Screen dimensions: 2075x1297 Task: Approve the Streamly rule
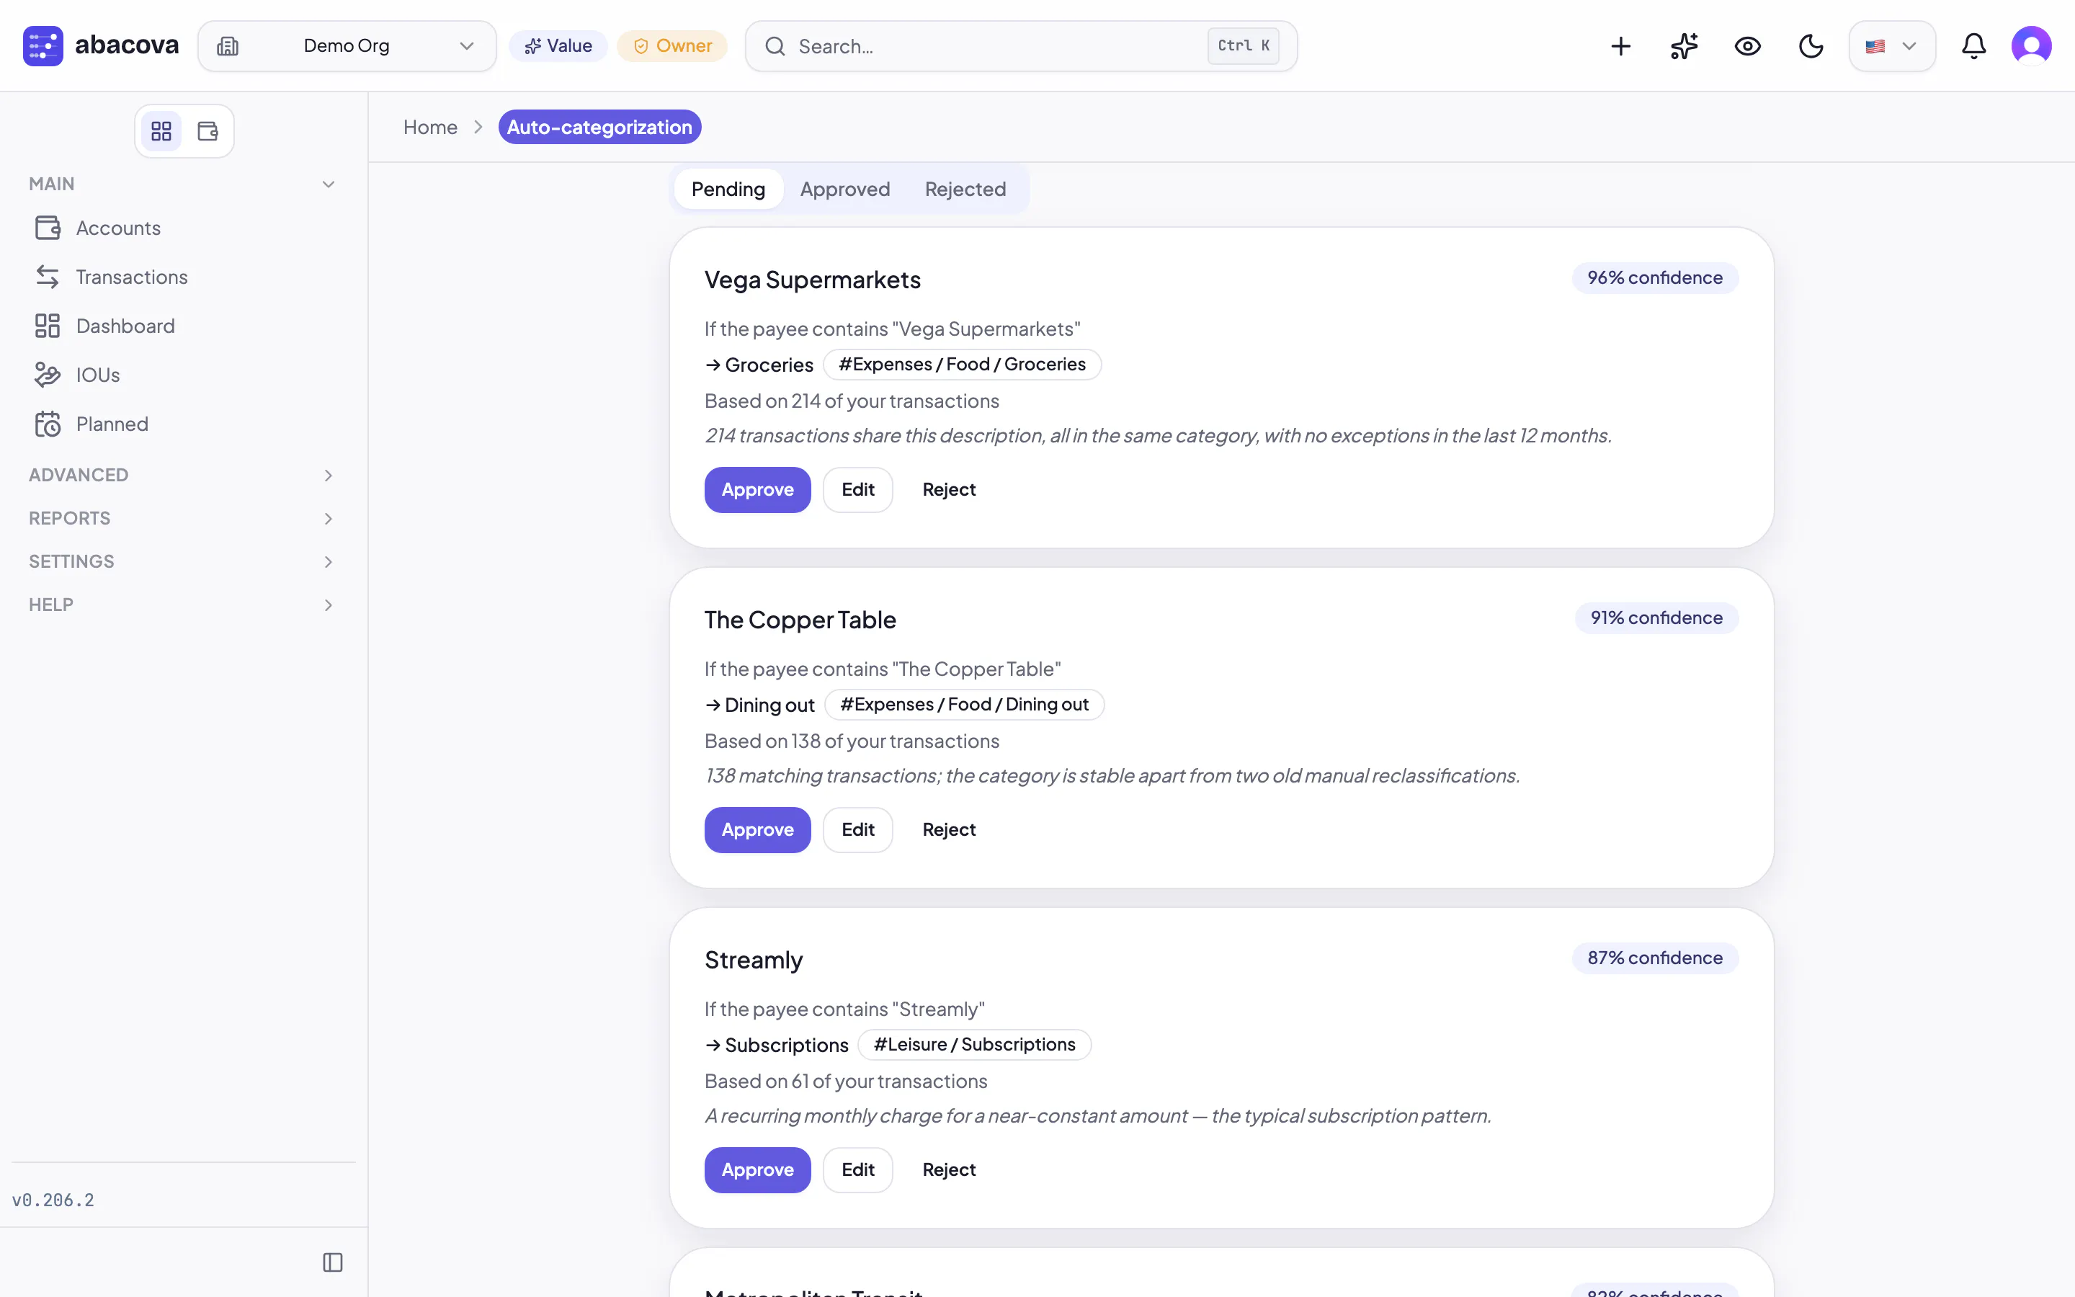[757, 1170]
